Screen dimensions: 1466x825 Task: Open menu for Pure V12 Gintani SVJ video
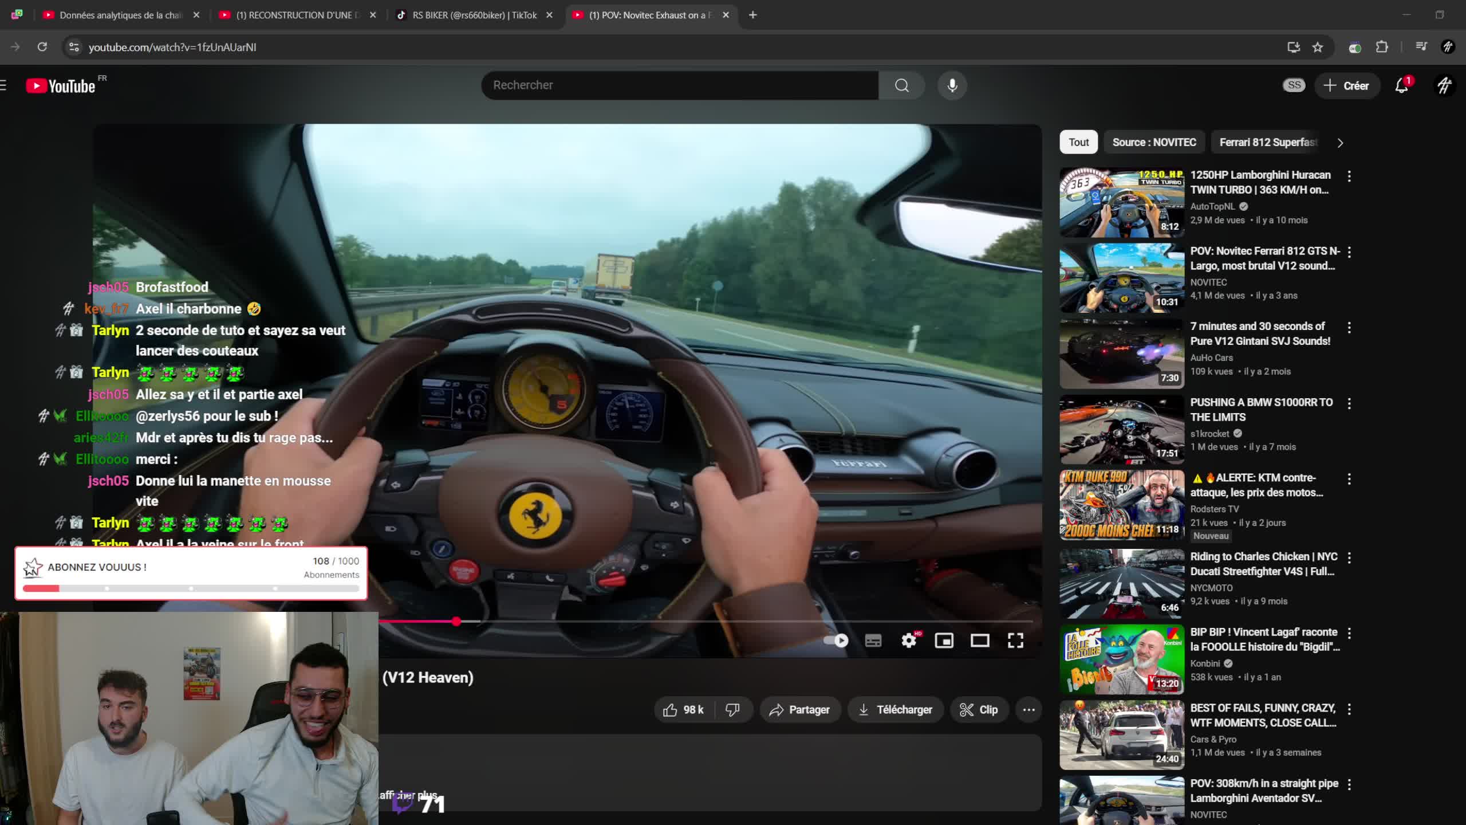(1349, 328)
